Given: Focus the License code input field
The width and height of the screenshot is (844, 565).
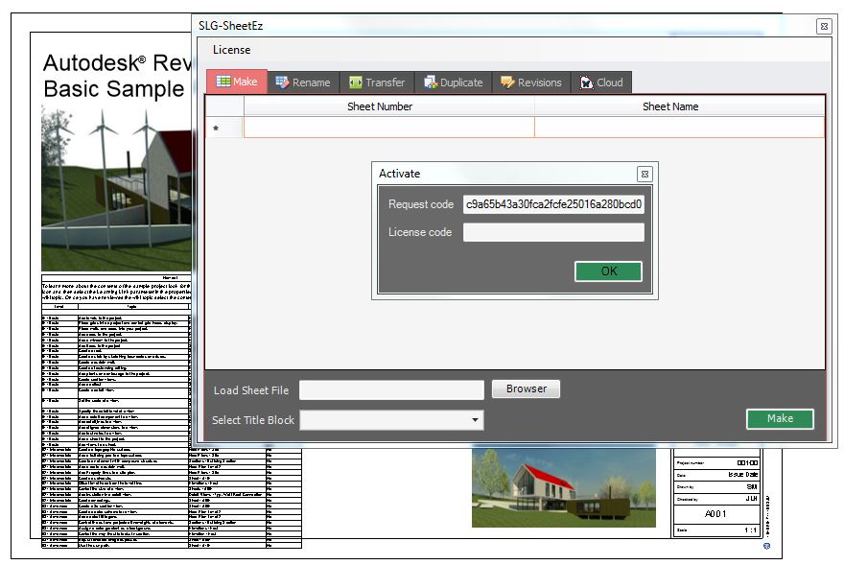Looking at the screenshot, I should click(x=553, y=232).
